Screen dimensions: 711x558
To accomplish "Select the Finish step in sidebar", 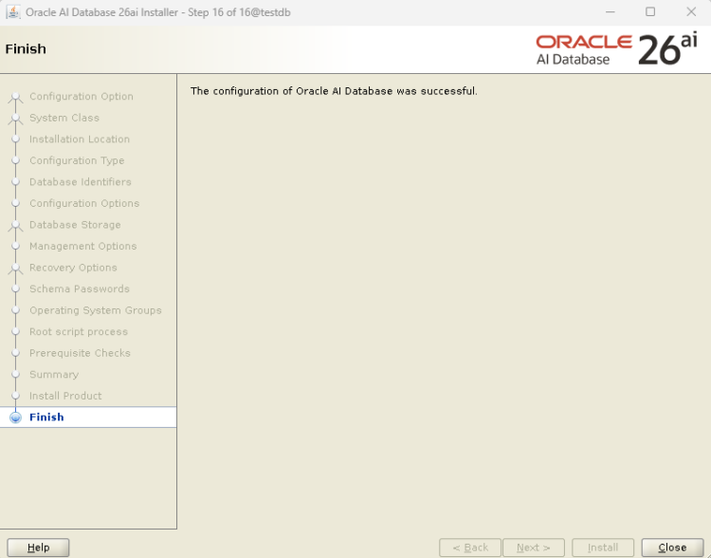I will pos(88,417).
